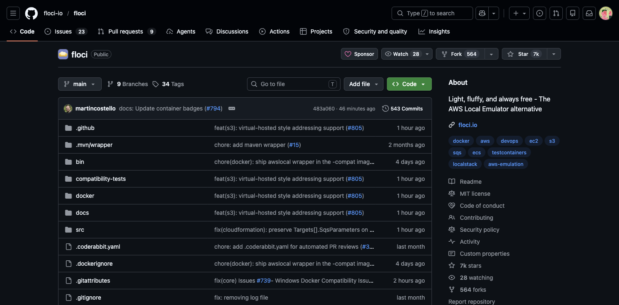Click the localstack topic tag
This screenshot has height=305, width=619.
[x=465, y=164]
